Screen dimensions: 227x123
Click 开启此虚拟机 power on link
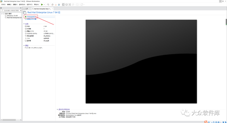point(31,17)
